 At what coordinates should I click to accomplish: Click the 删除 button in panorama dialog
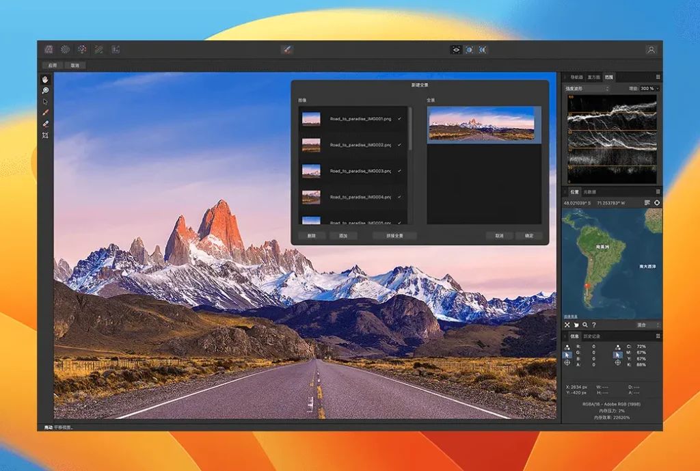(312, 236)
